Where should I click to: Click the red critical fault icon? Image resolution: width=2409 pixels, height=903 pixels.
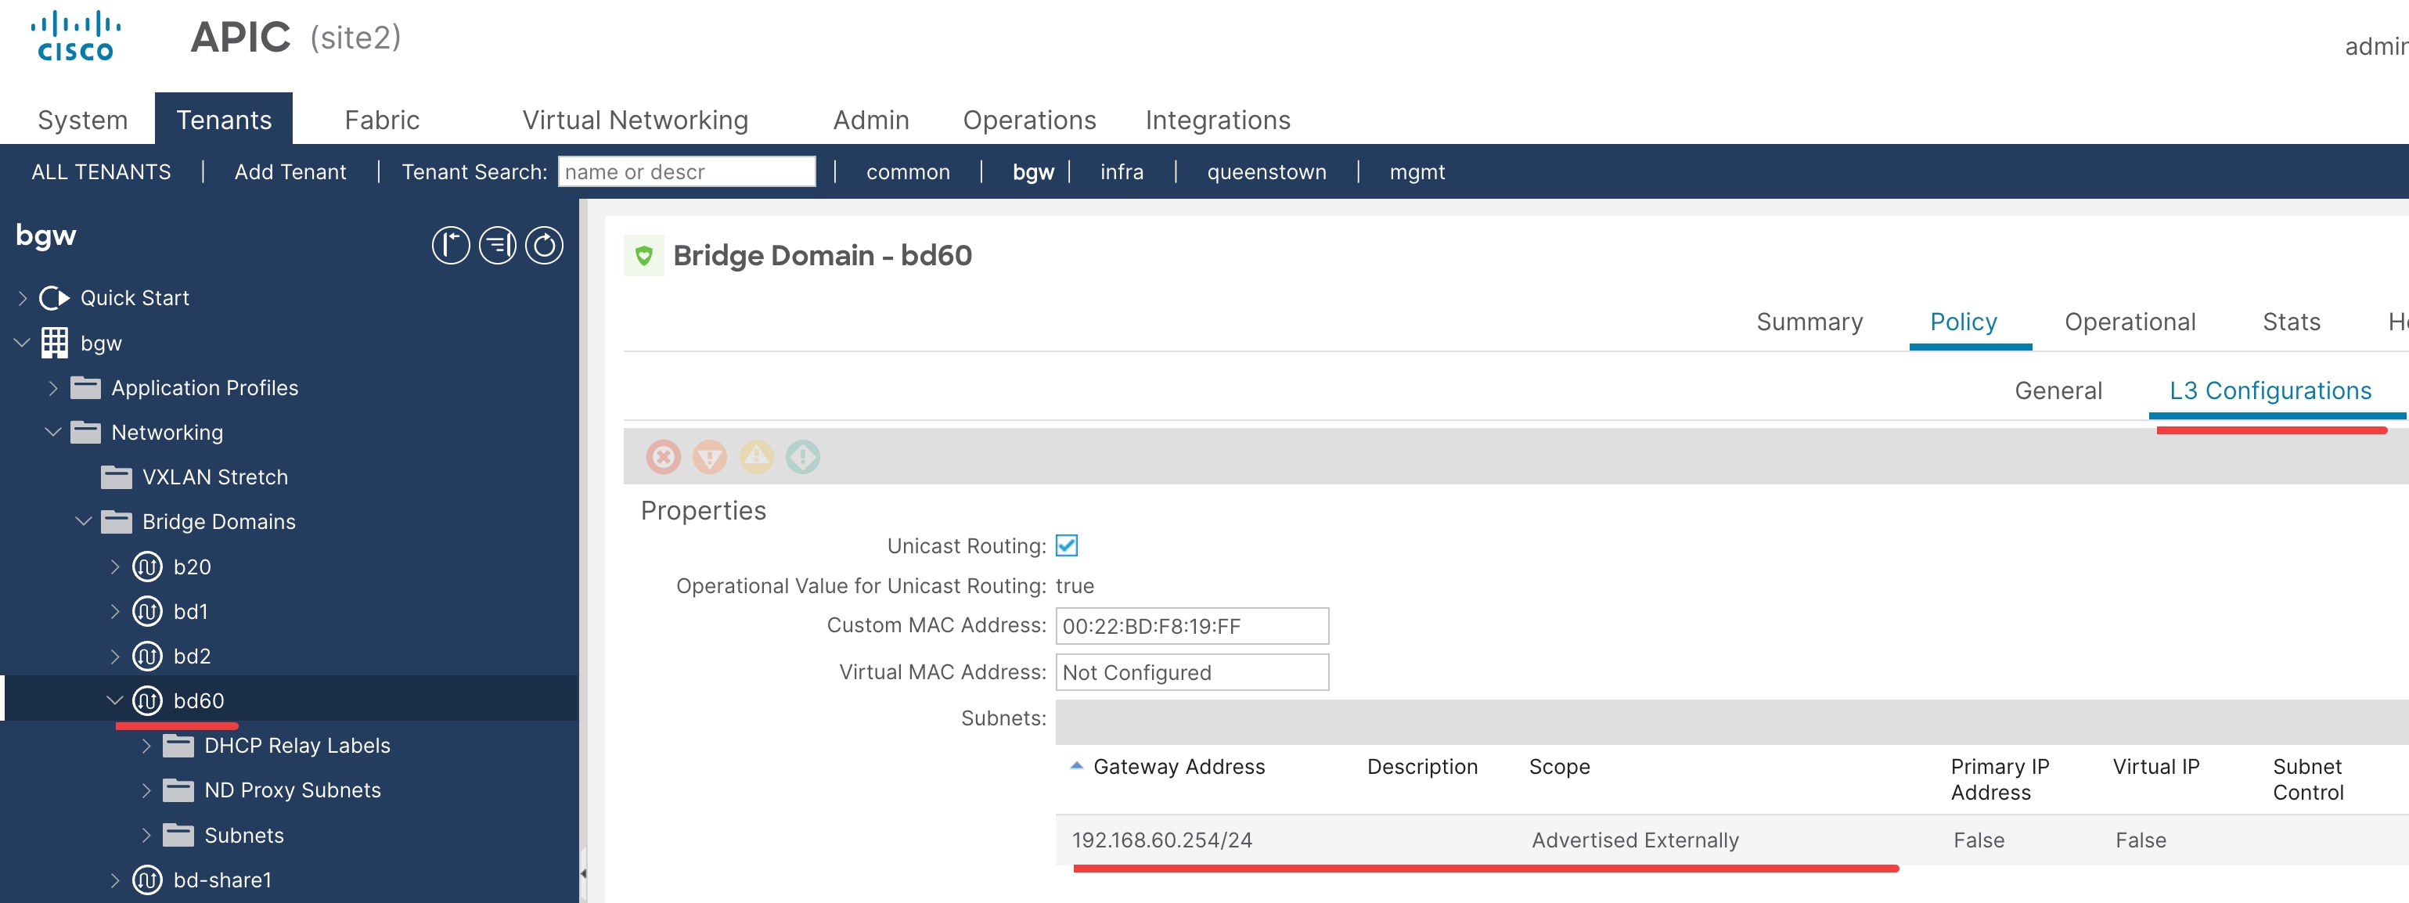(663, 457)
